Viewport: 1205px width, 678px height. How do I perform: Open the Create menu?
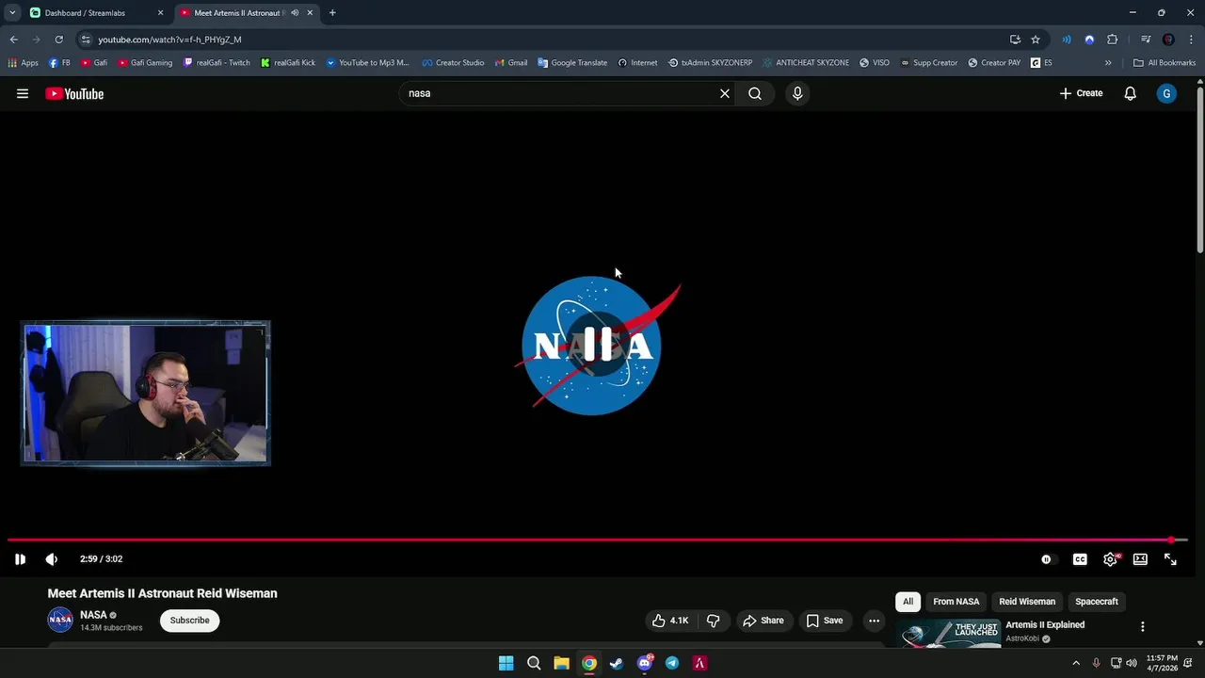point(1081,93)
